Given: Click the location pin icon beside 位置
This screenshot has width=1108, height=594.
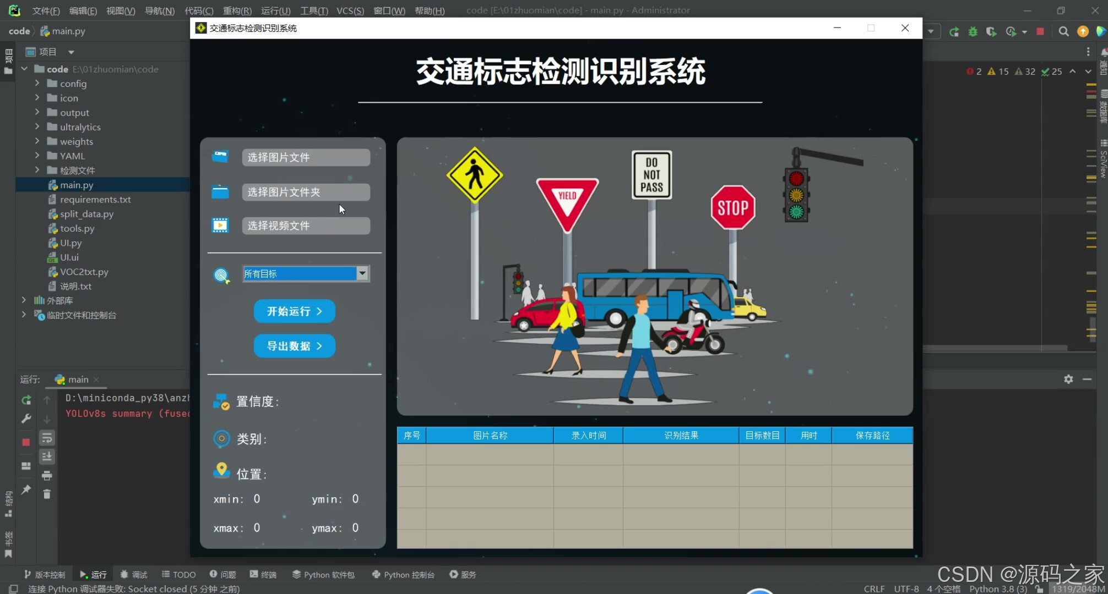Looking at the screenshot, I should pyautogui.click(x=221, y=470).
